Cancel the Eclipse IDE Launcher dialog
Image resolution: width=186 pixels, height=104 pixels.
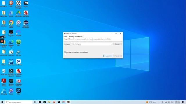117,56
